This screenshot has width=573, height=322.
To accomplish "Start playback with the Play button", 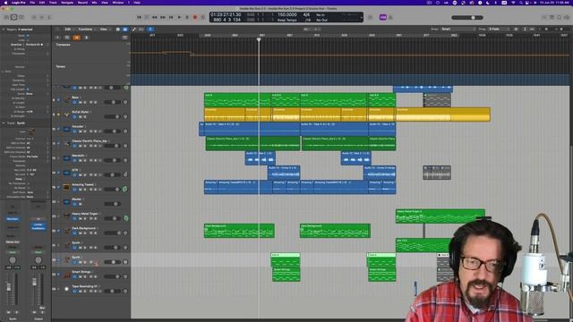I will (x=179, y=17).
